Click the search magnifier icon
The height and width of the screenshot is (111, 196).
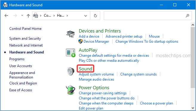coord(187,16)
